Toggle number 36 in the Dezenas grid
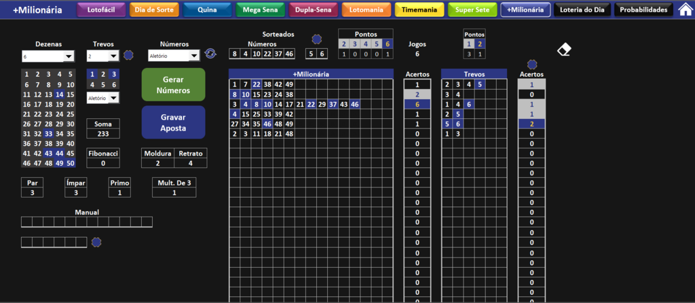Image resolution: width=695 pixels, height=303 pixels. 26,144
